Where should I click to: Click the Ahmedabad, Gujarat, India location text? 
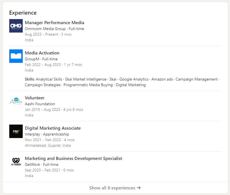click(x=48, y=145)
